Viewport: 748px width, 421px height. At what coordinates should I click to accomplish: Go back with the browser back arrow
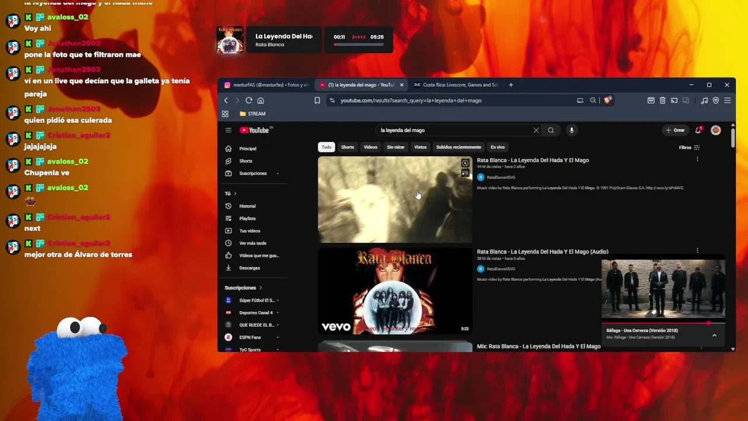226,101
